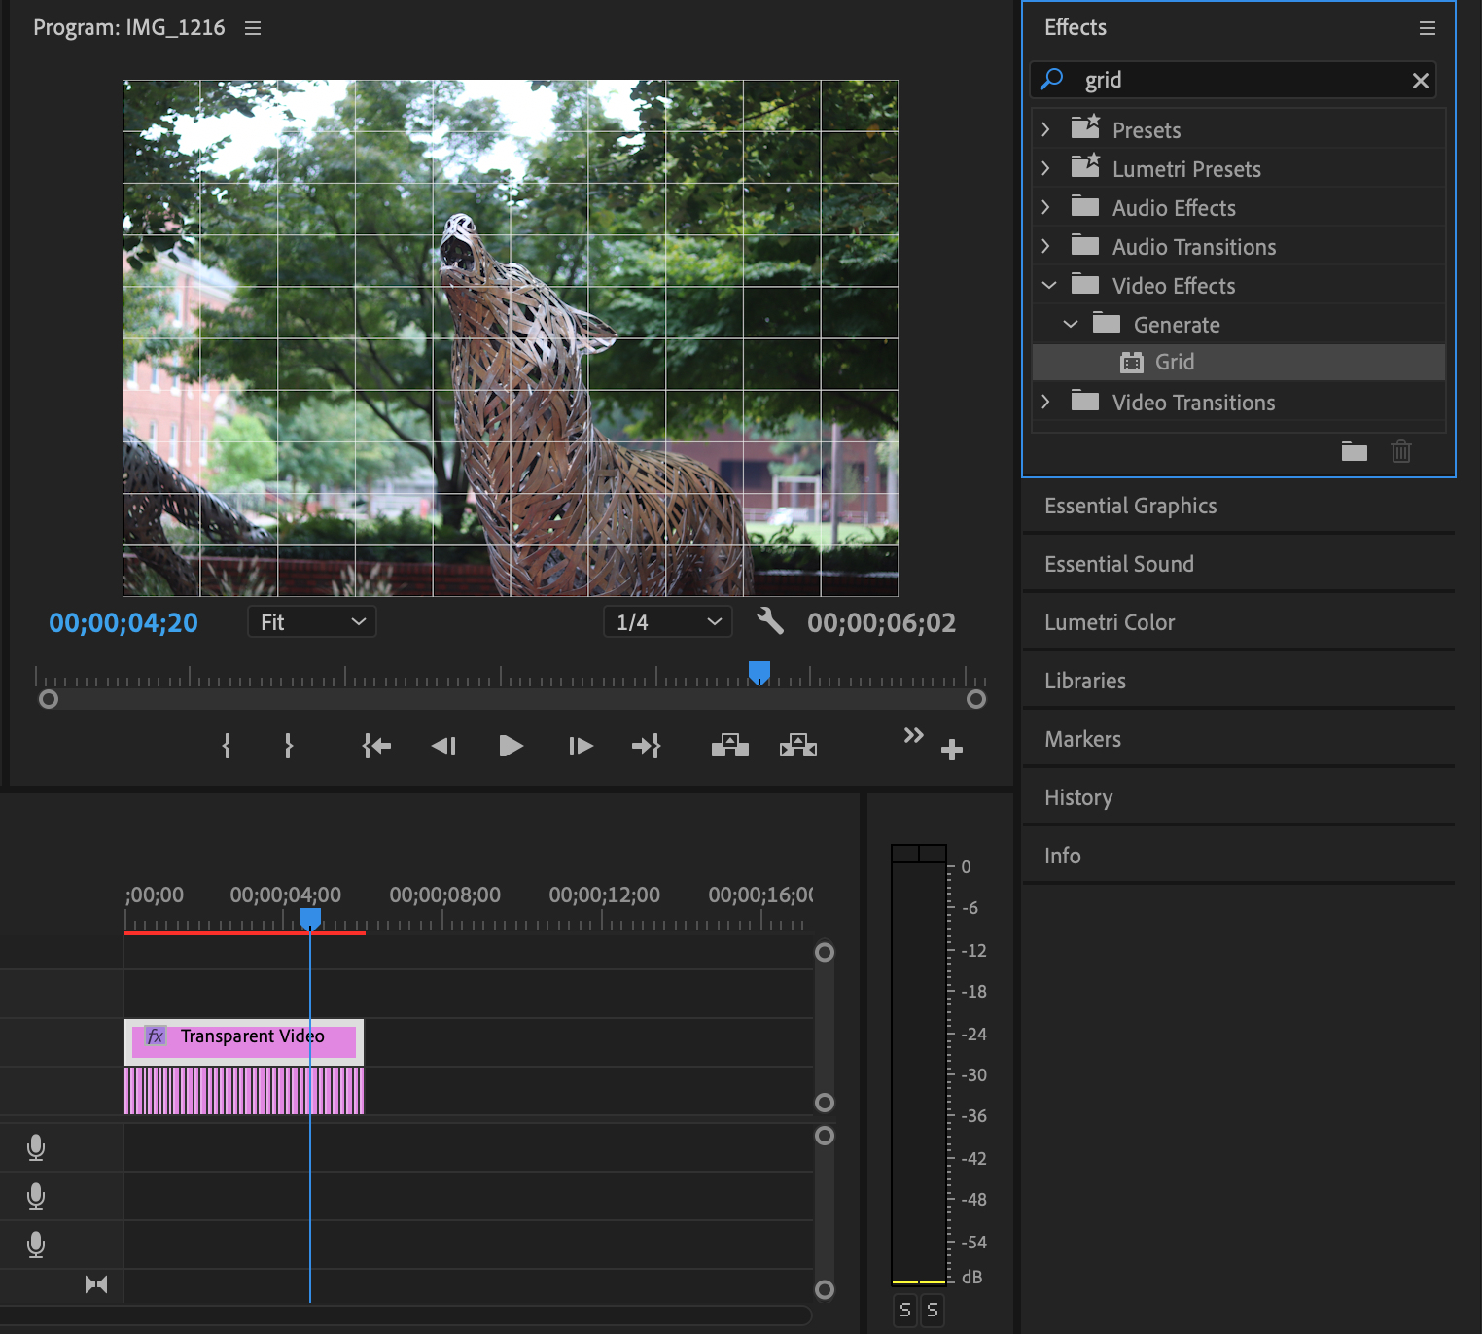
Task: Open the 1/4 playback resolution dropdown
Action: pyautogui.click(x=668, y=621)
